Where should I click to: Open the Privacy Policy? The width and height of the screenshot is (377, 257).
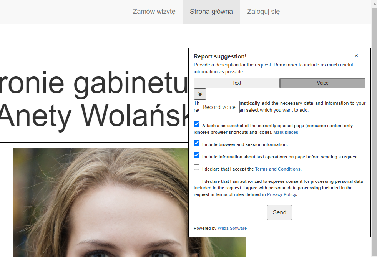click(281, 194)
